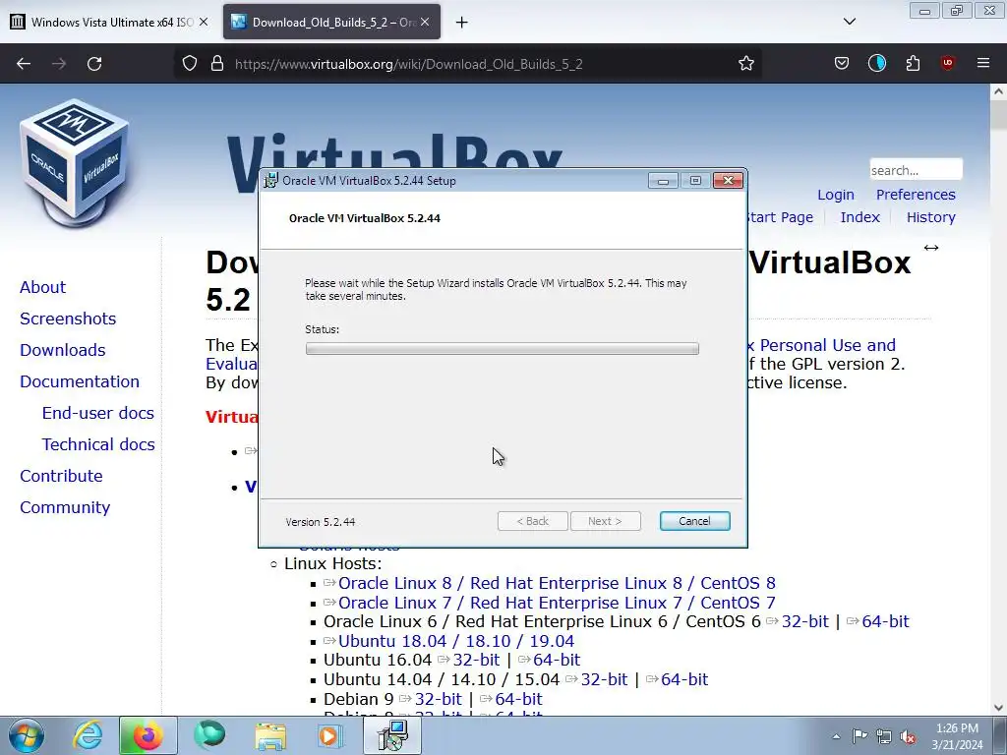Open Technical docs sidebar link
Image resolution: width=1007 pixels, height=755 pixels.
click(x=98, y=444)
